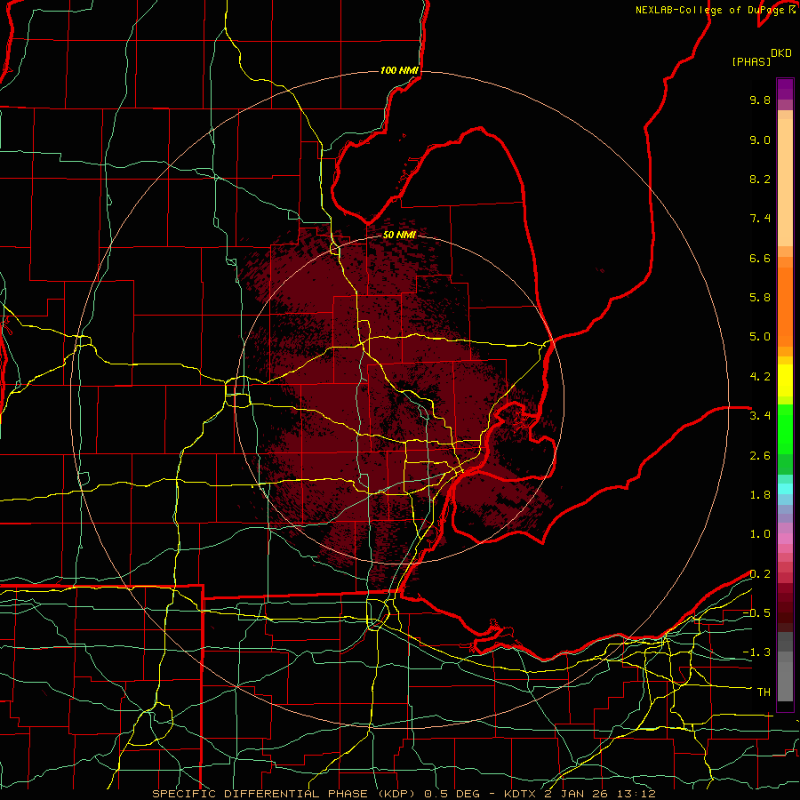The width and height of the screenshot is (800, 800).
Task: Click the 2.6 scale value
Action: pos(760,456)
